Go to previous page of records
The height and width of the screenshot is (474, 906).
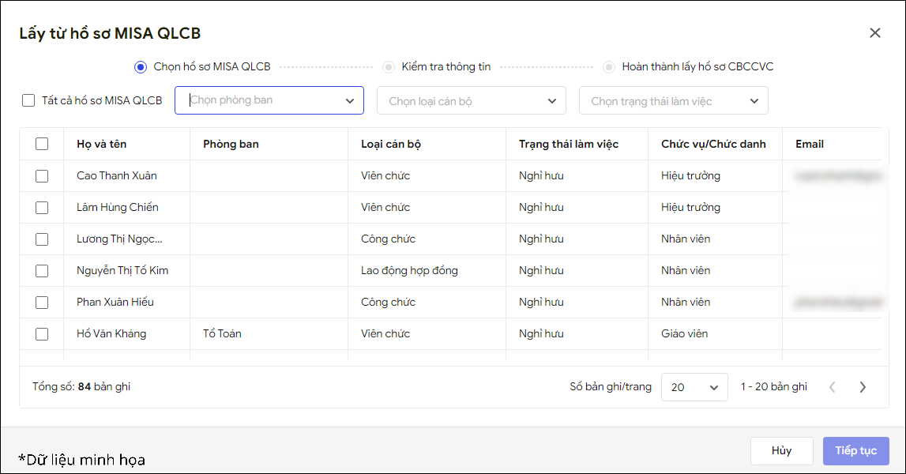coord(832,387)
